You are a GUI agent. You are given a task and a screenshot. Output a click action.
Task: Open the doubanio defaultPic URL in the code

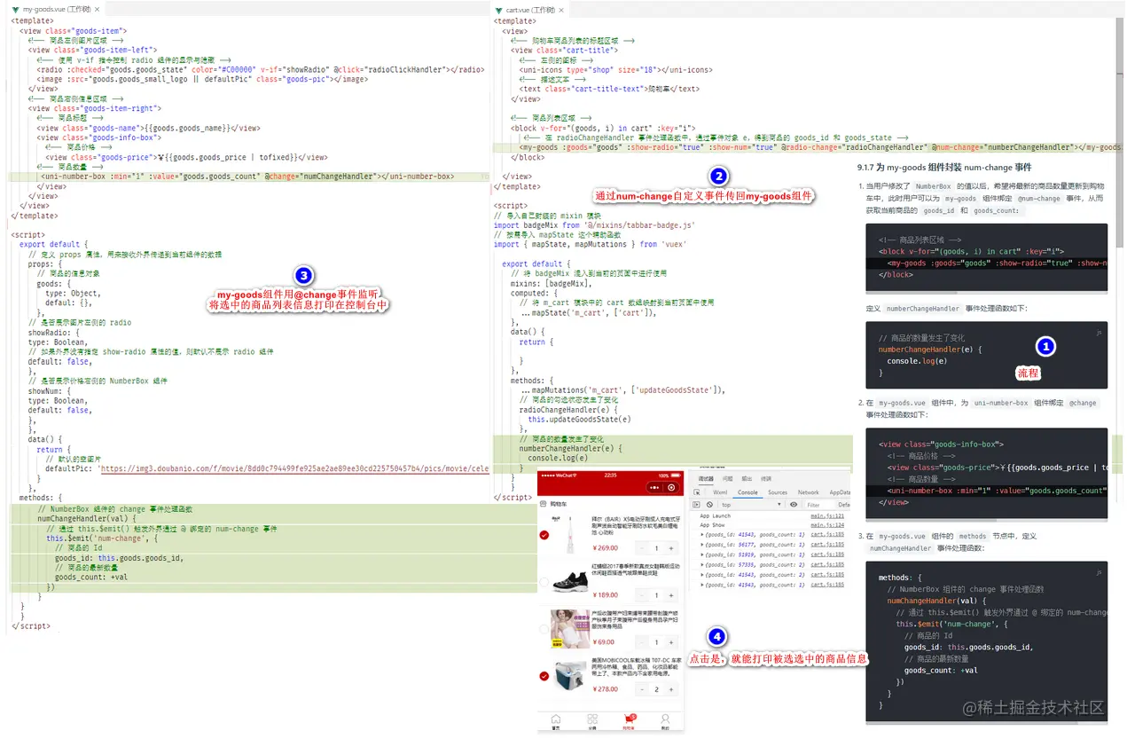click(295, 468)
